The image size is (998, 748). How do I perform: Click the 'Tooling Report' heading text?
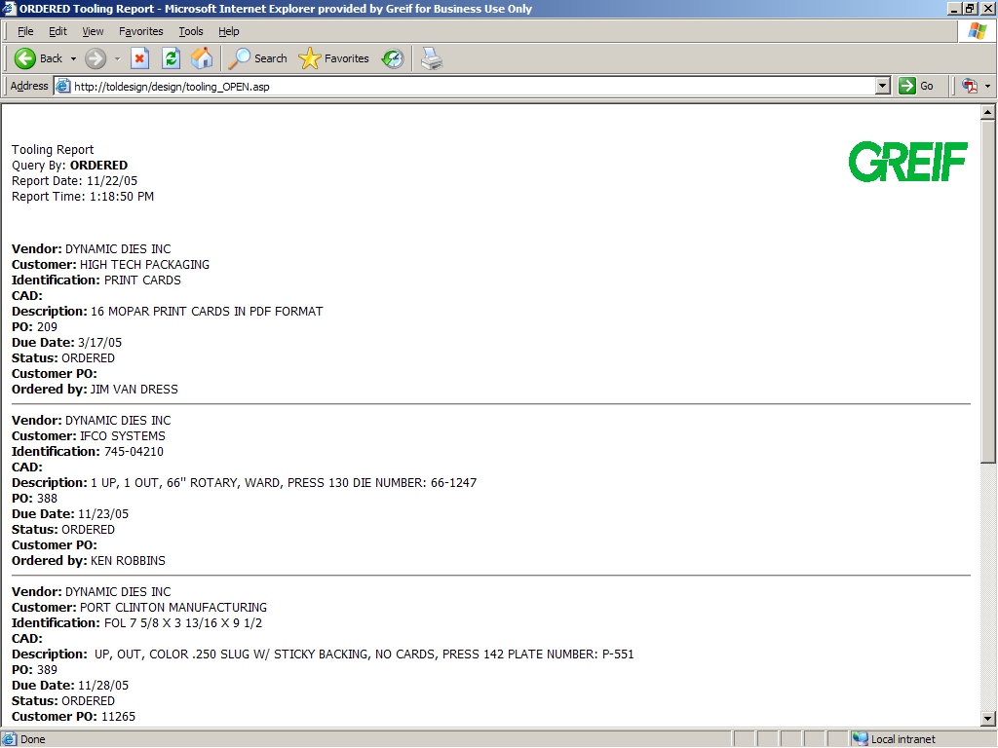click(x=53, y=149)
